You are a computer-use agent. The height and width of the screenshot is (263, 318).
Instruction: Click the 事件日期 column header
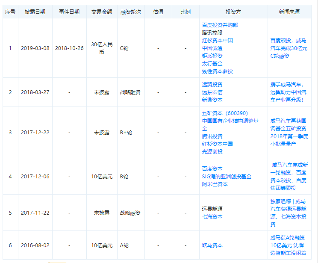pyautogui.click(x=69, y=12)
